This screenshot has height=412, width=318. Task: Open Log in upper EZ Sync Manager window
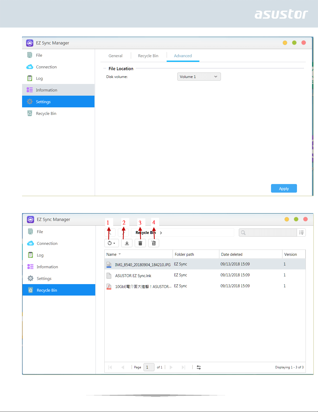pyautogui.click(x=58, y=78)
